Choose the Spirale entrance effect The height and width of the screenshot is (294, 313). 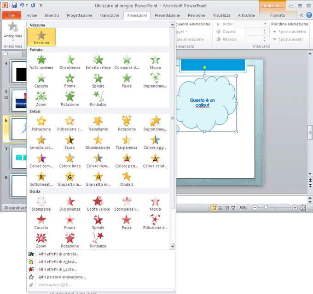click(98, 81)
